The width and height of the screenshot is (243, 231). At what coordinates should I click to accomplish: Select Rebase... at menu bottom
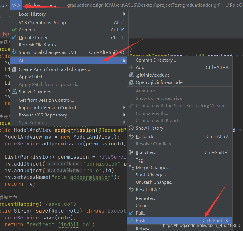pyautogui.click(x=180, y=228)
